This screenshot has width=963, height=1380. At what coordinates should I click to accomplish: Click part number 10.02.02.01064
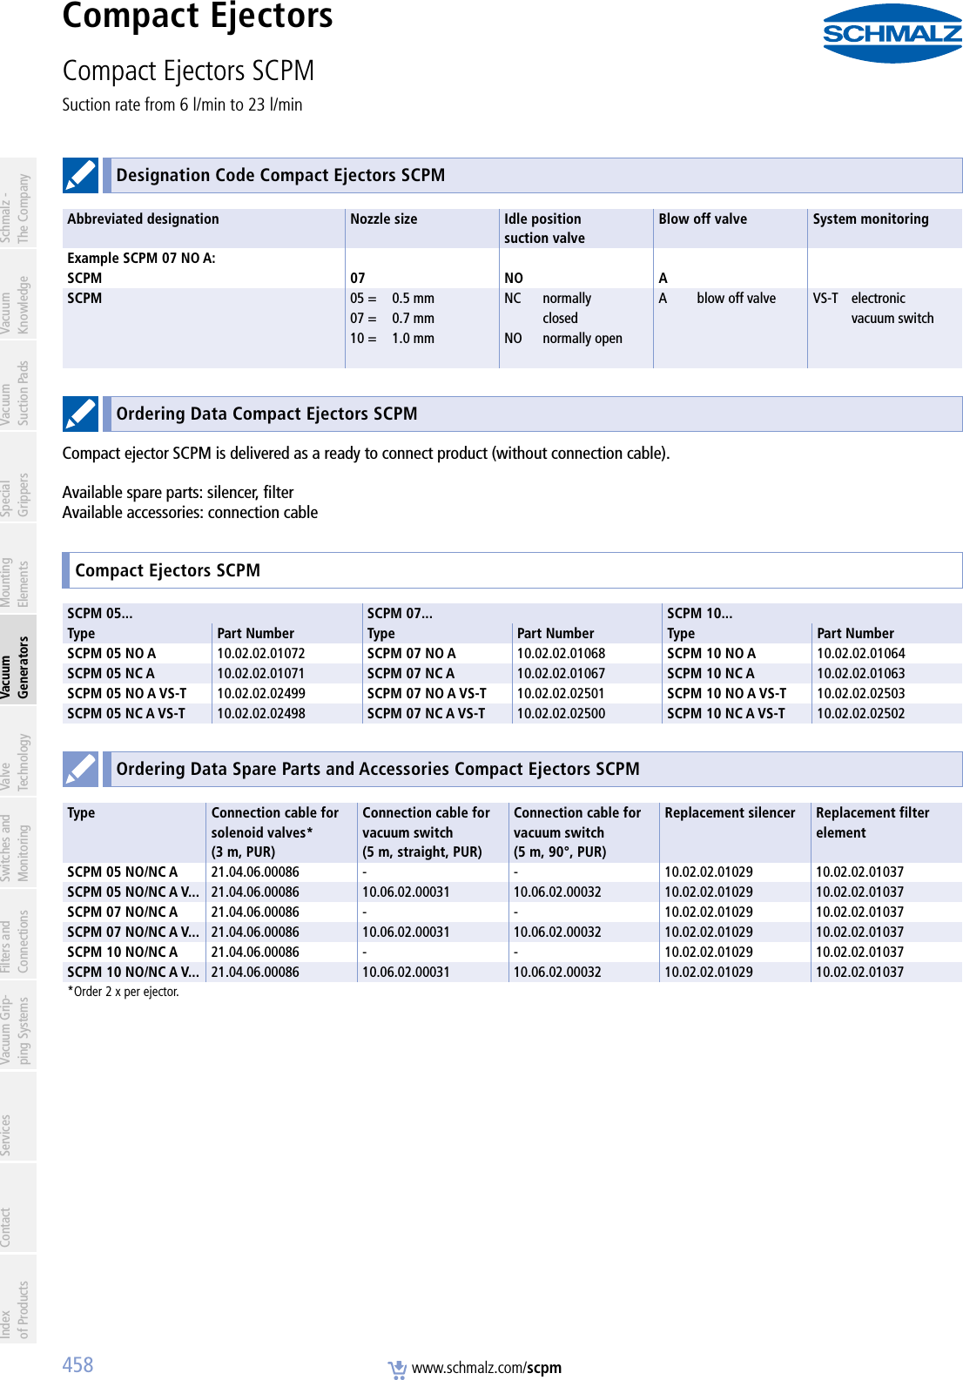[x=861, y=653]
